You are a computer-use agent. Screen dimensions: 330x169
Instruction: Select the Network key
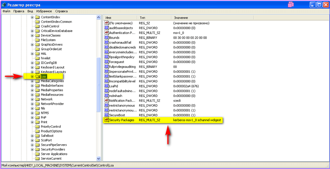47,99
